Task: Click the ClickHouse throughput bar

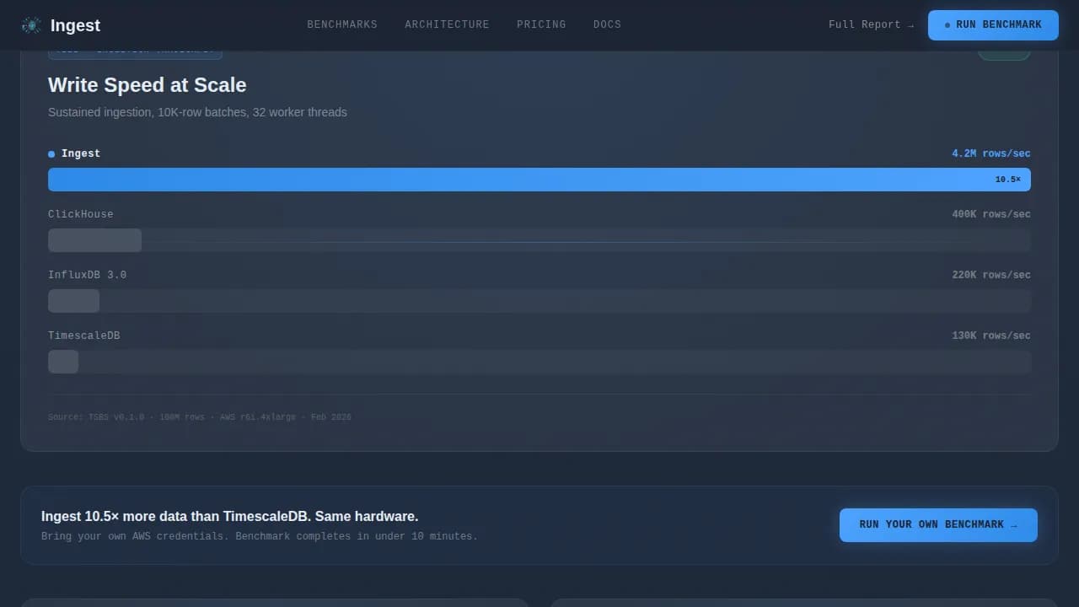Action: pos(94,240)
